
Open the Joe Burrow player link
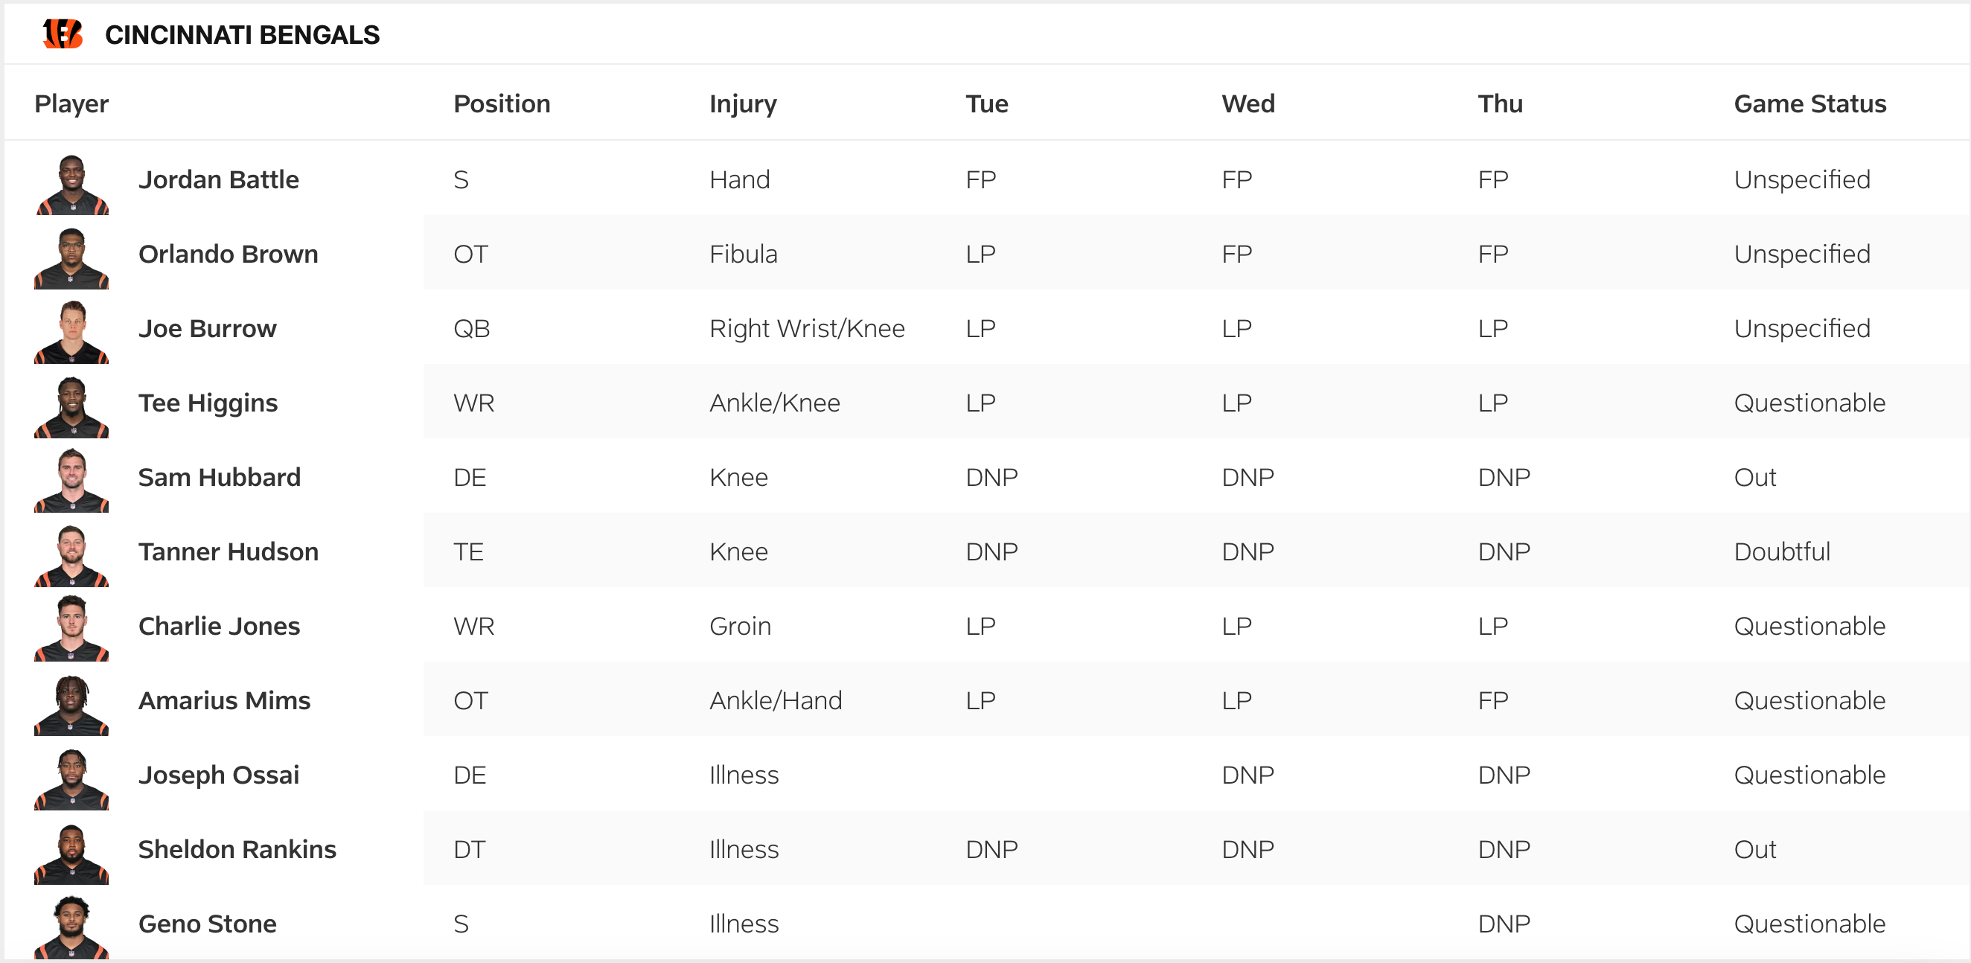point(208,328)
